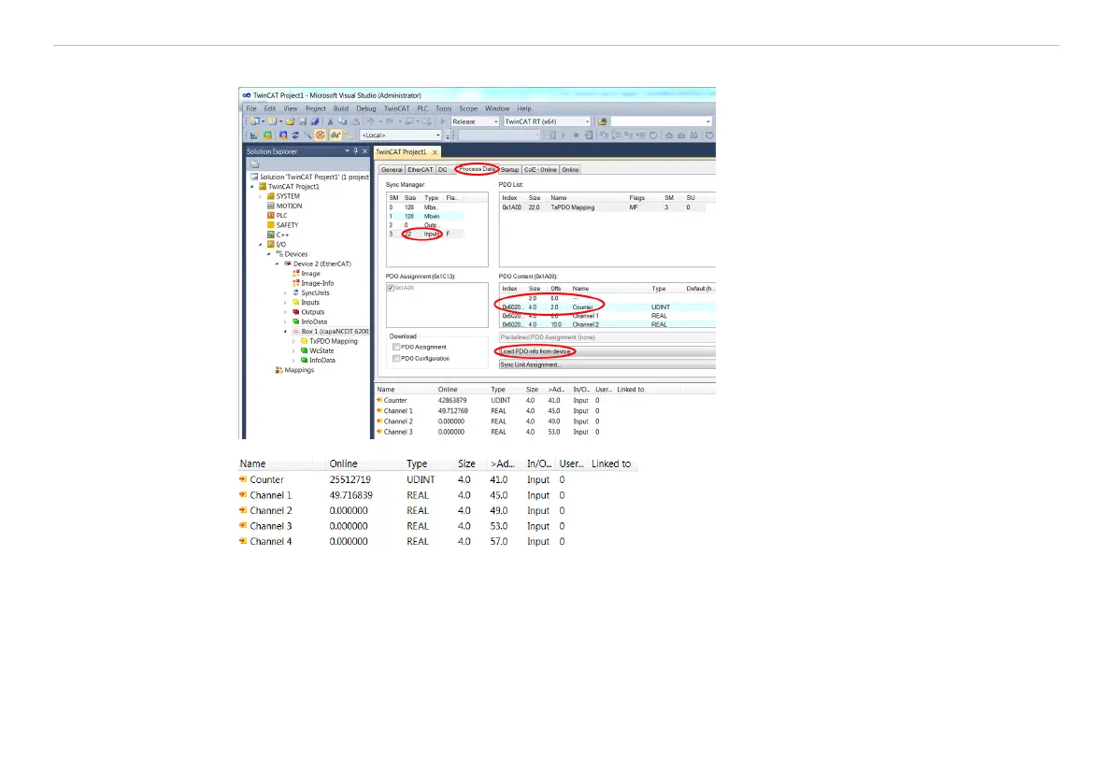The height and width of the screenshot is (784, 1113).
Task: Click the Activate Configuration TwinCAT icon
Action: tap(254, 135)
